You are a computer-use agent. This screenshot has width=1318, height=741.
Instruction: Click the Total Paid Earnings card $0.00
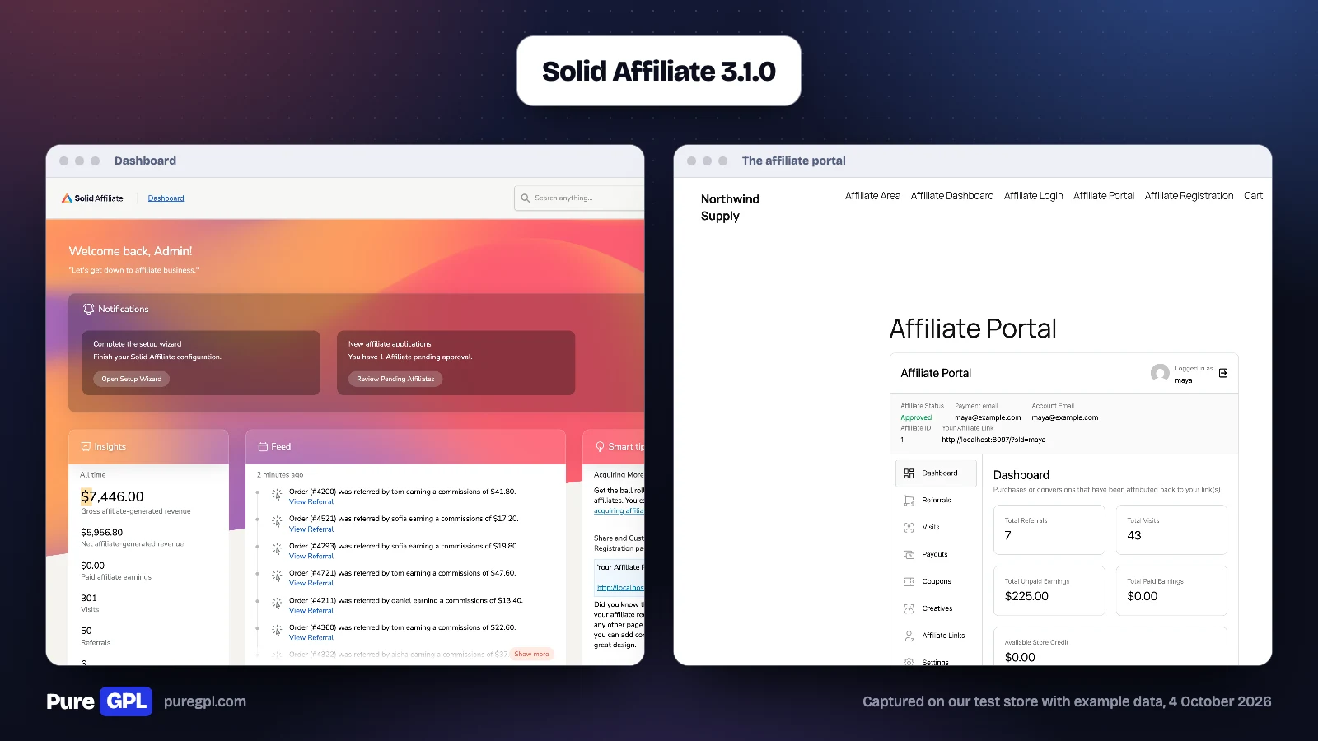[1171, 590]
